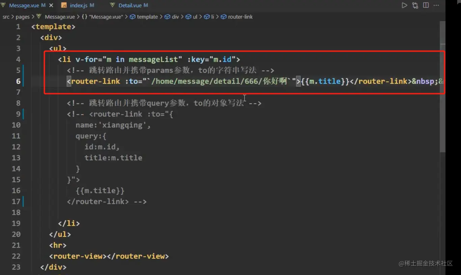
Task: Run the code with the play icon
Action: [404, 5]
